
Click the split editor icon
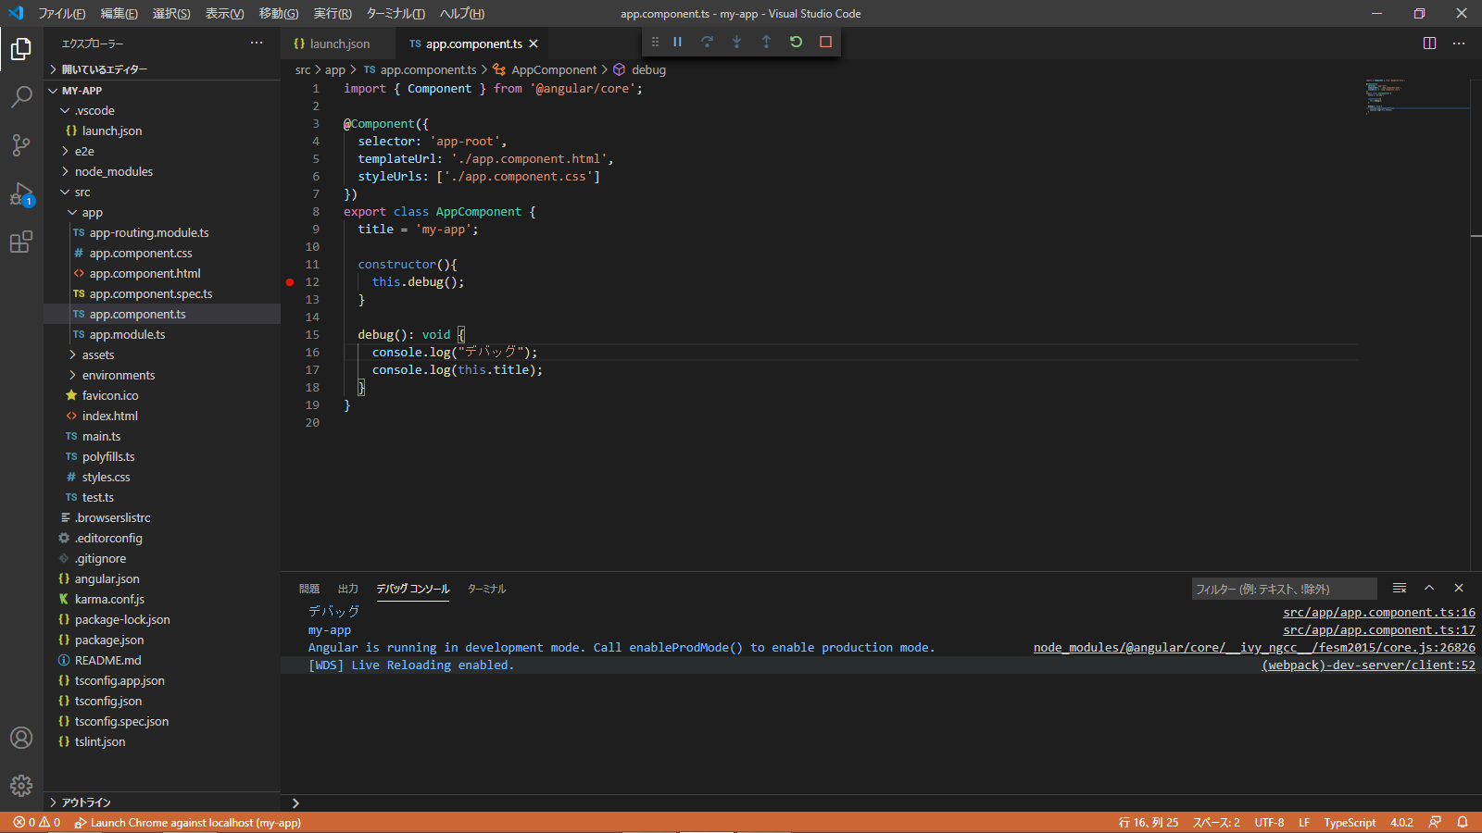(x=1429, y=44)
